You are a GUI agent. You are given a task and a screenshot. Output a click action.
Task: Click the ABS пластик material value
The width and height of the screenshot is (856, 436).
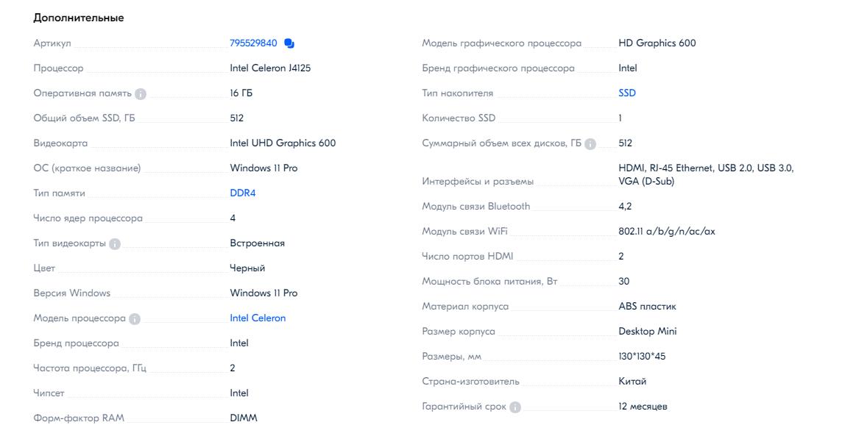pyautogui.click(x=647, y=307)
